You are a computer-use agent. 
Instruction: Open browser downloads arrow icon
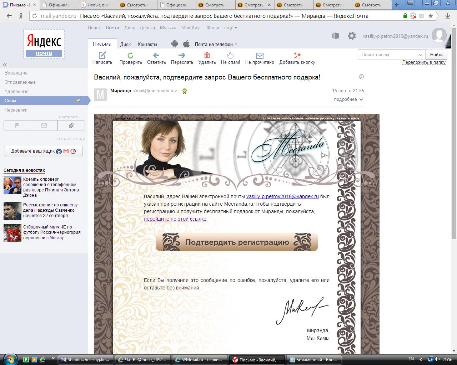pos(448,16)
